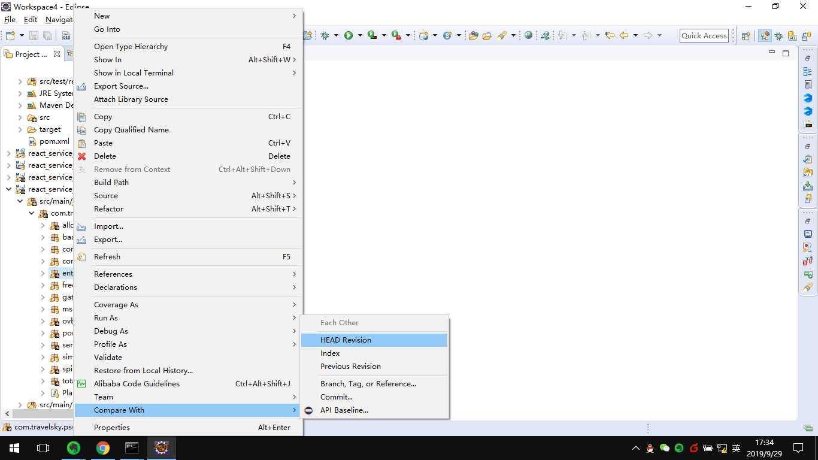Click the Last Edit Location arrow icon
This screenshot has height=460, width=818.
pos(610,35)
